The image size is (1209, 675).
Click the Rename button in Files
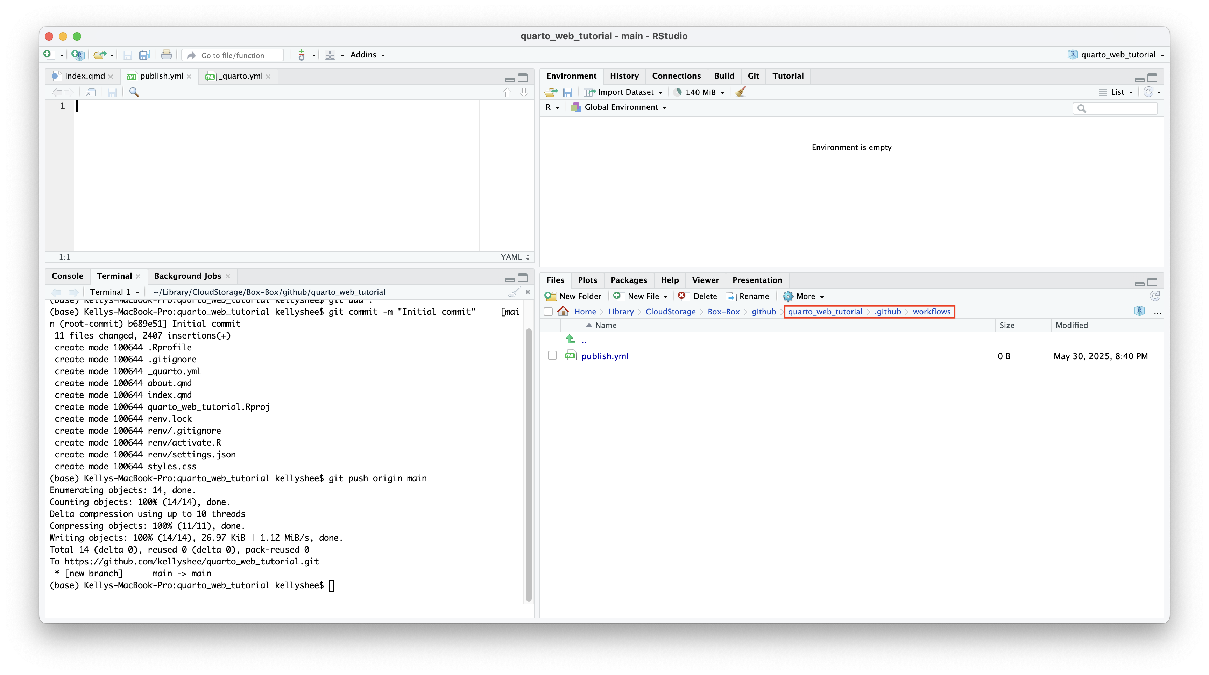(747, 296)
